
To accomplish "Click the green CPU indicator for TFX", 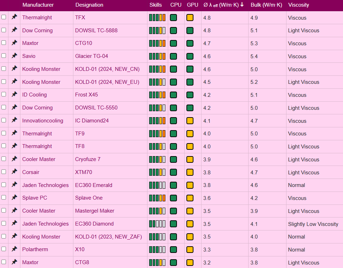I will [173, 18].
